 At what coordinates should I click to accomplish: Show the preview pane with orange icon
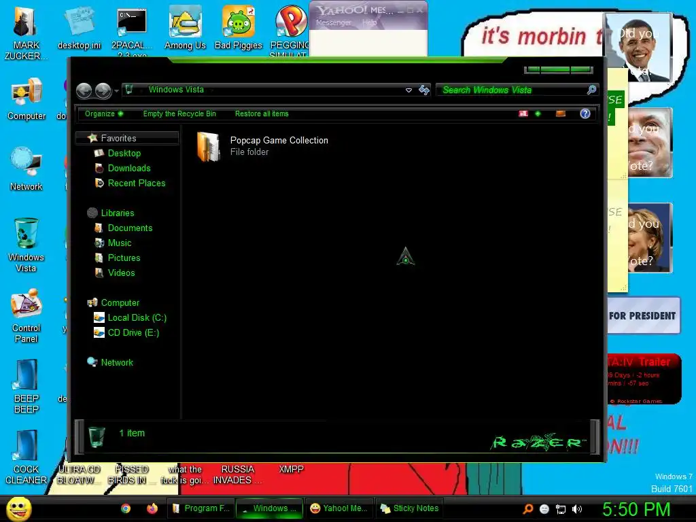(561, 114)
